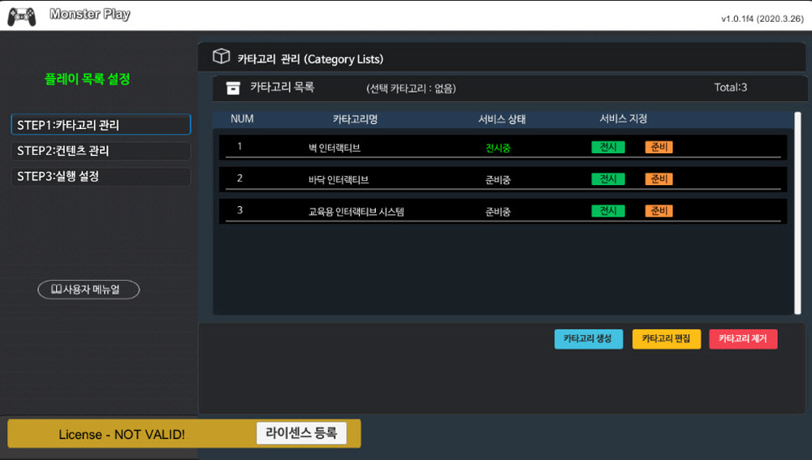This screenshot has width=812, height=460.
Task: Set 벽 인터랙티브 to 전시
Action: pyautogui.click(x=608, y=147)
